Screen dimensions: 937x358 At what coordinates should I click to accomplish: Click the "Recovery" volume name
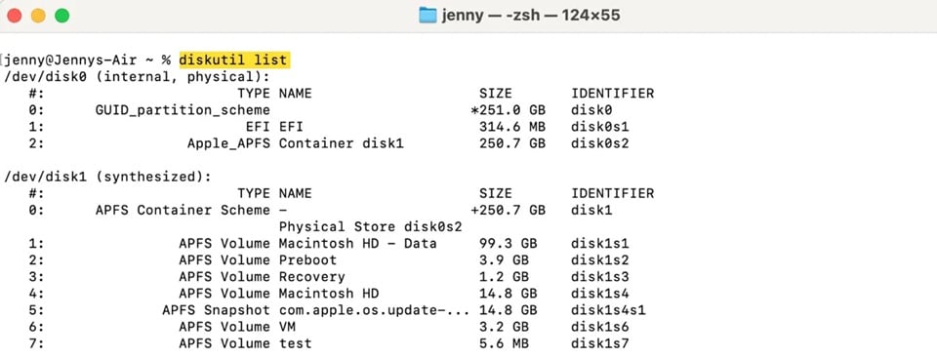pos(312,277)
